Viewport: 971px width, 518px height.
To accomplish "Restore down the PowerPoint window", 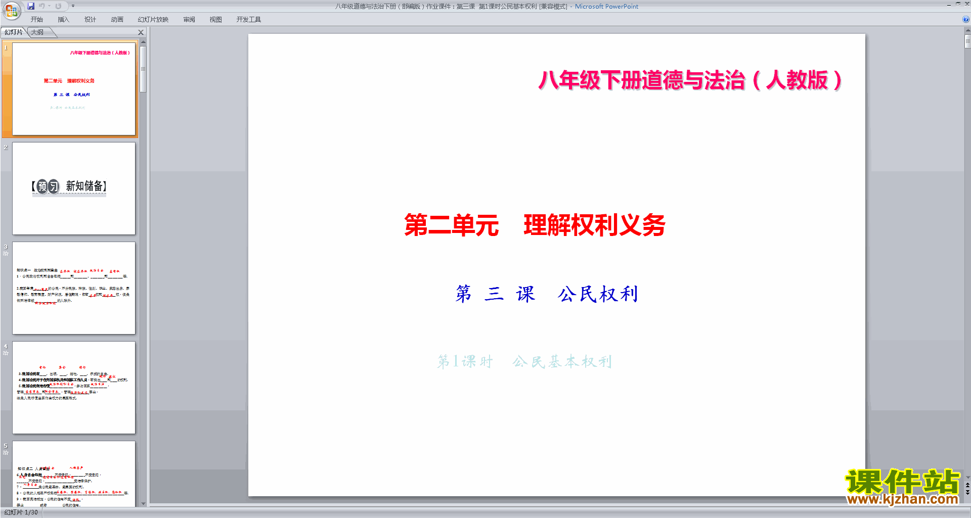I will tap(958, 4).
